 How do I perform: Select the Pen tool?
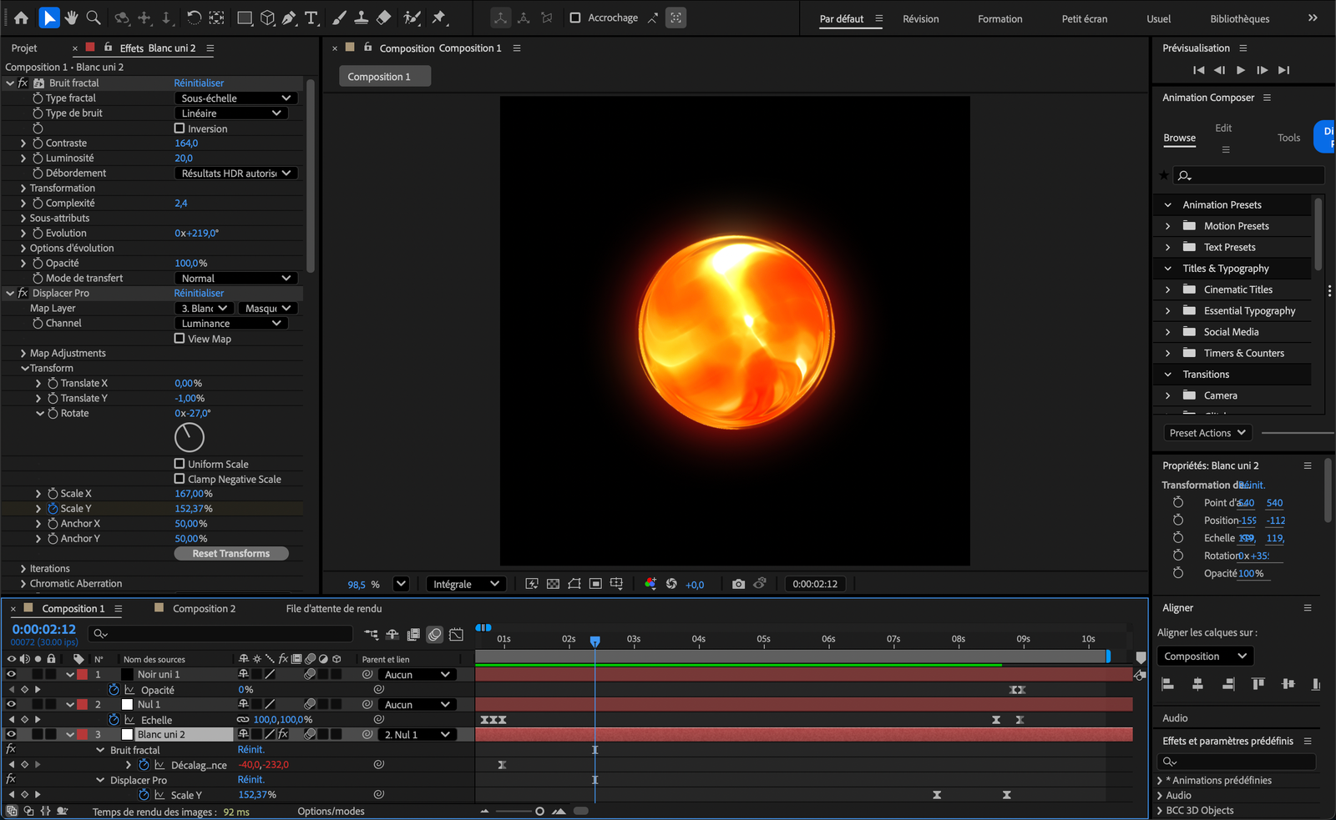point(291,18)
